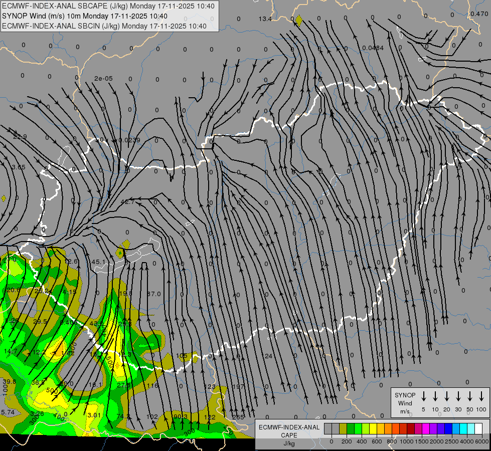491x451 pixels.
Task: Click the 5.74 value at lower left
Action: 8,412
